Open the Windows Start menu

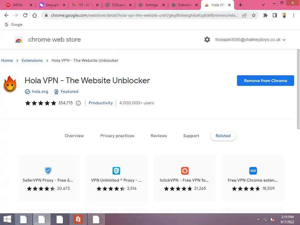click(x=7, y=219)
